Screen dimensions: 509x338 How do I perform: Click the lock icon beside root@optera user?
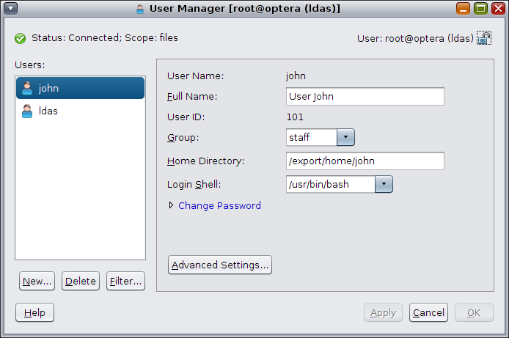(483, 38)
